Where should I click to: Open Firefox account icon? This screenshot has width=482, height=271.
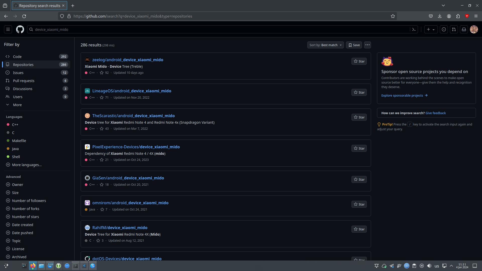coord(449,16)
